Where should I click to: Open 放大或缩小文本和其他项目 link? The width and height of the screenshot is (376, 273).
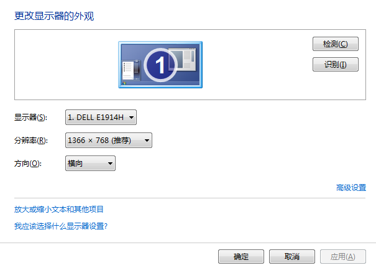coord(59,209)
